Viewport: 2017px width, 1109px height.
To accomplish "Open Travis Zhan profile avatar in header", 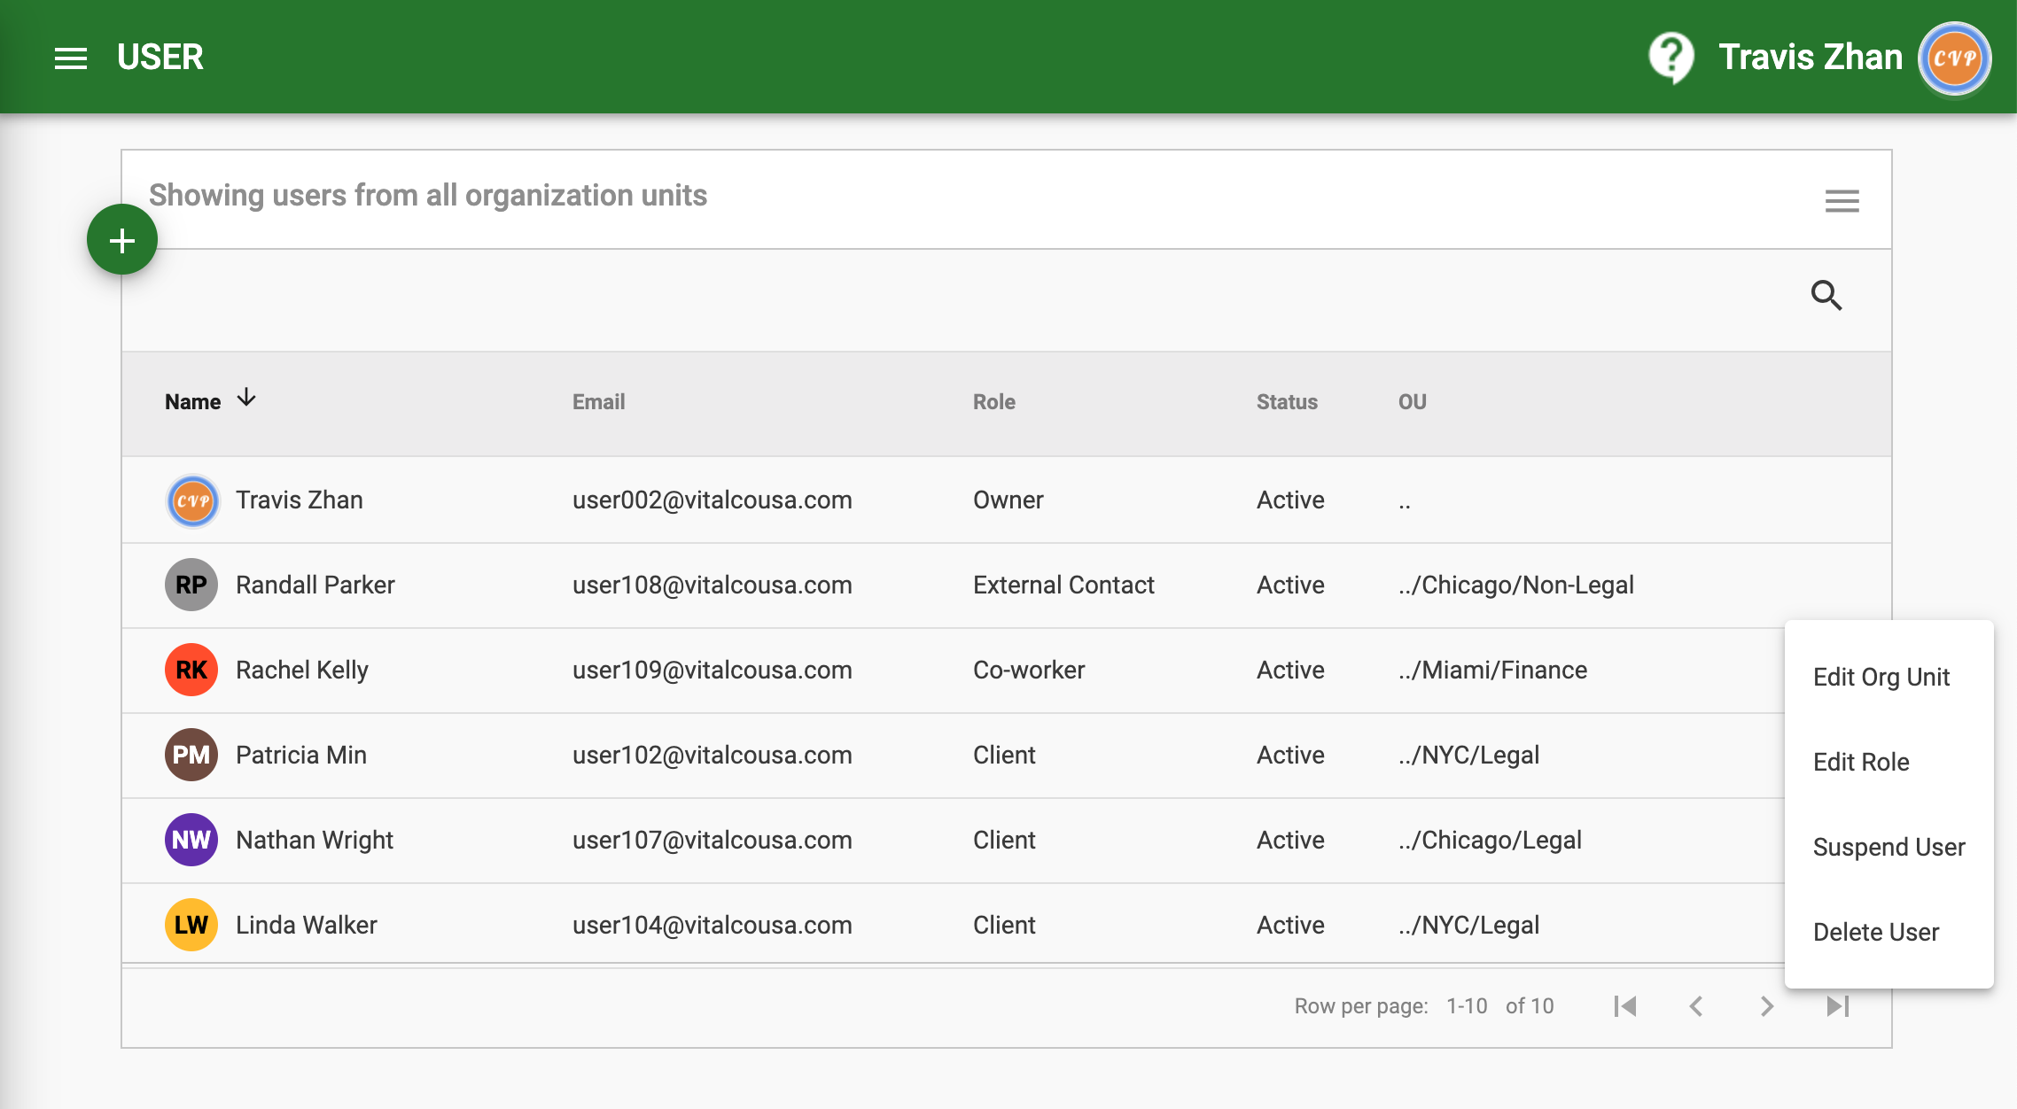I will tap(1954, 58).
